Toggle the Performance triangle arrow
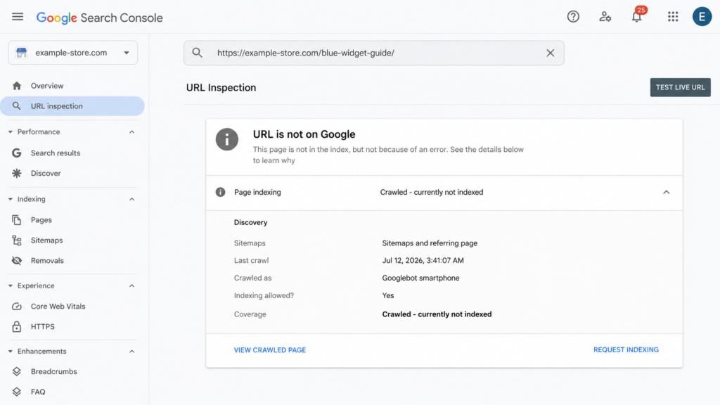This screenshot has width=720, height=405. (x=10, y=131)
